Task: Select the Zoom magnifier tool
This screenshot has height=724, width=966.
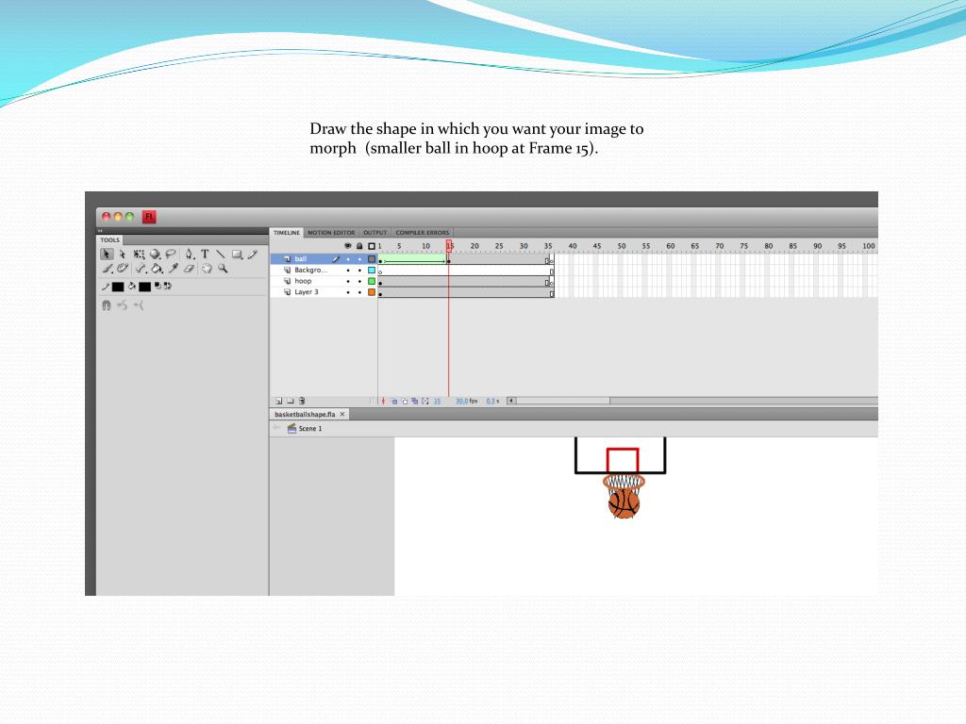Action: (x=223, y=269)
